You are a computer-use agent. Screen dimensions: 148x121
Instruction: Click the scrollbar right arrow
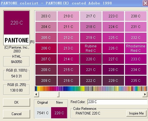tap(145, 95)
